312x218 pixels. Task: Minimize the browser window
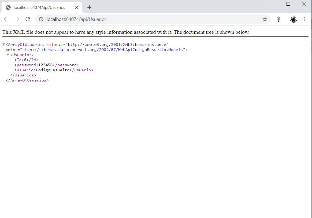(273, 4)
